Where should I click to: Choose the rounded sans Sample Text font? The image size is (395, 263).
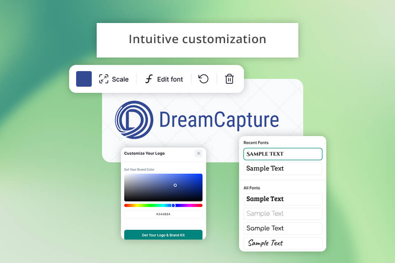pos(283,228)
